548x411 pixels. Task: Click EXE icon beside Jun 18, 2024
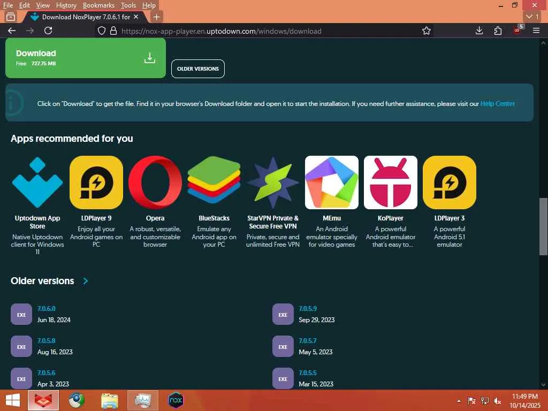coord(21,314)
